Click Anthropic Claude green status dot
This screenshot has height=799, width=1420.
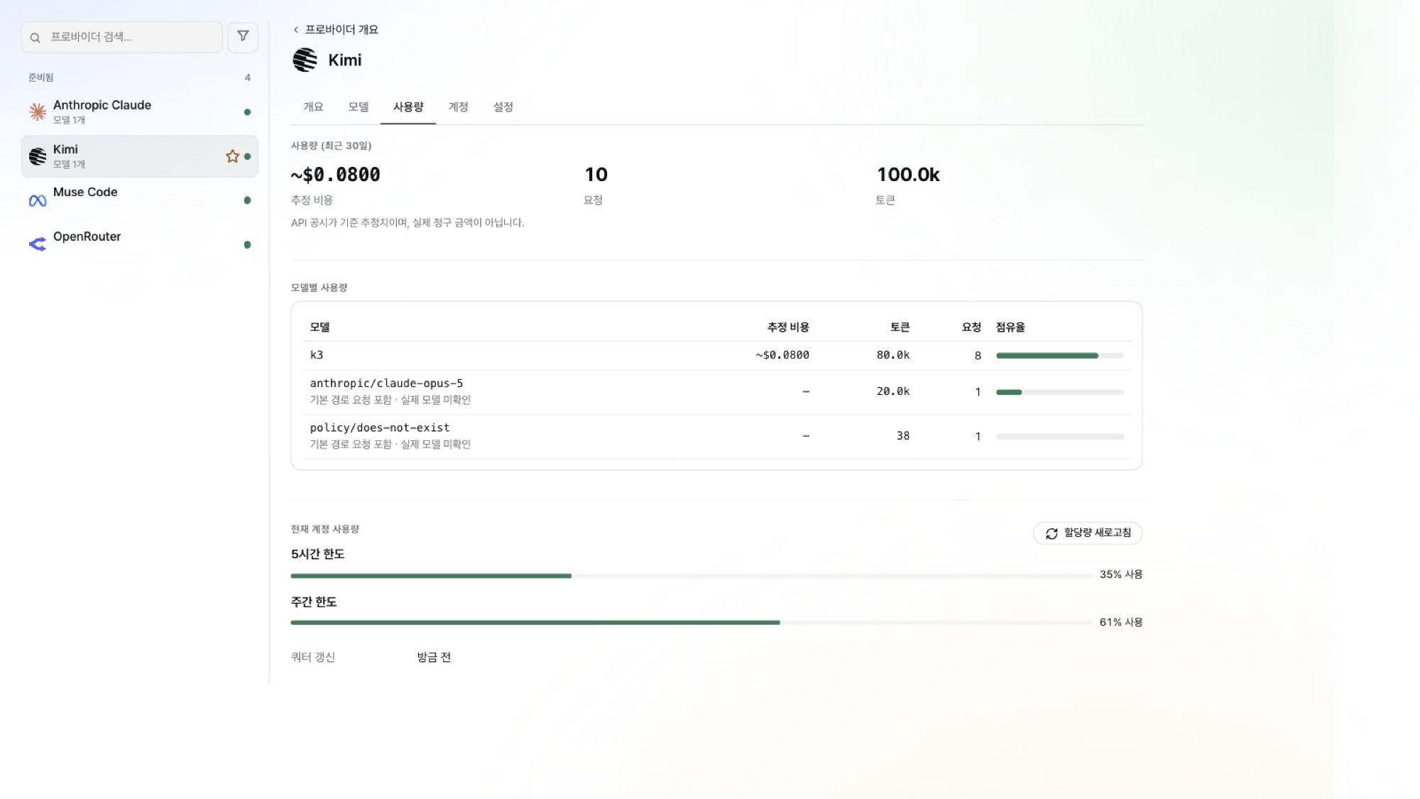pos(247,112)
